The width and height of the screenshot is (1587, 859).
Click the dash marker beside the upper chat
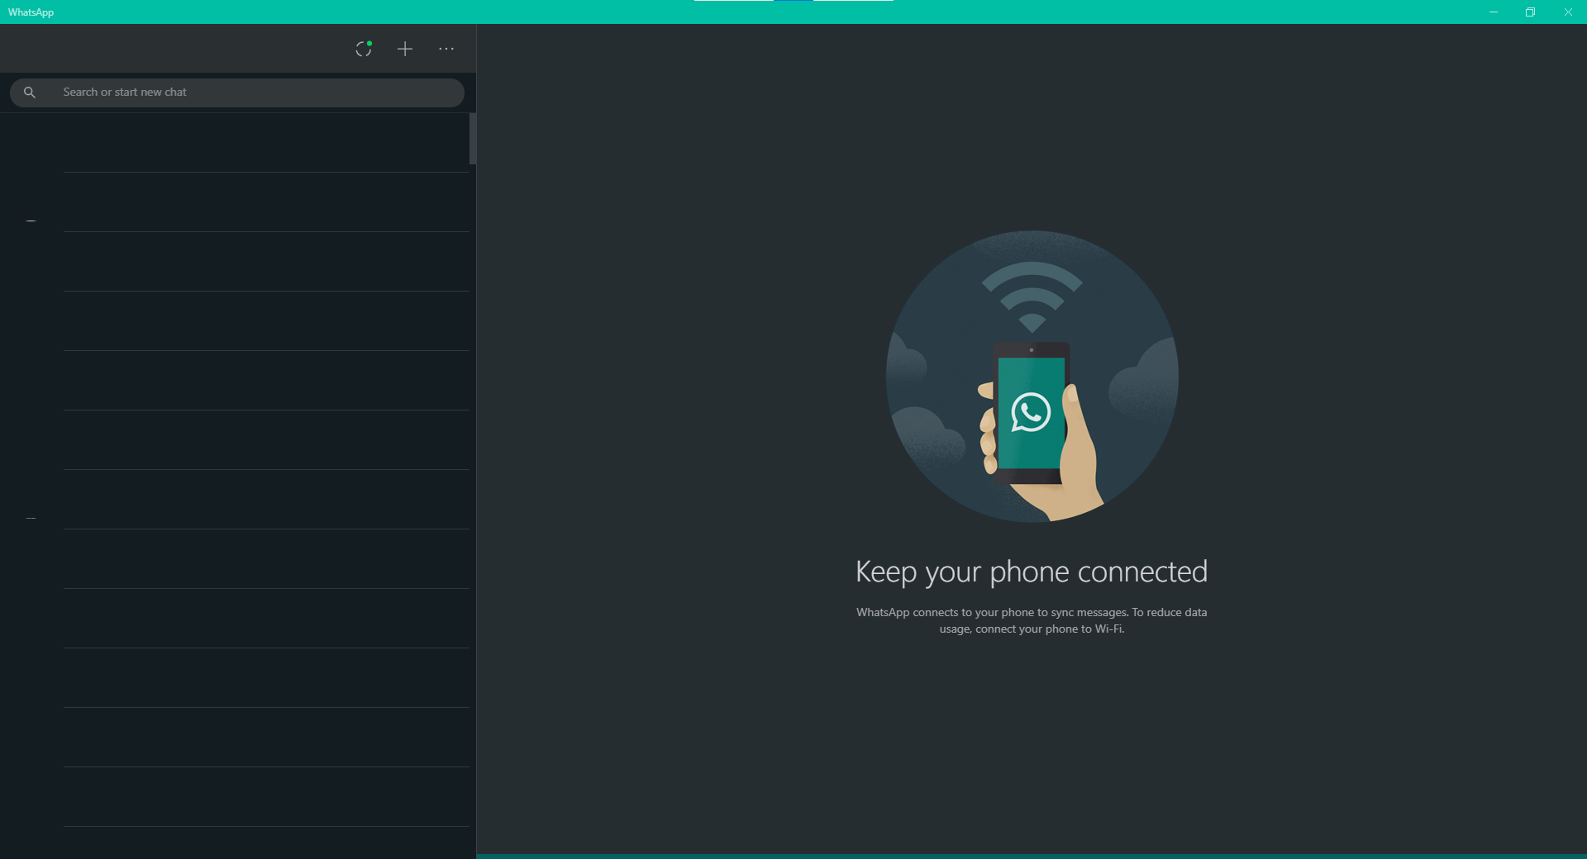tap(31, 219)
